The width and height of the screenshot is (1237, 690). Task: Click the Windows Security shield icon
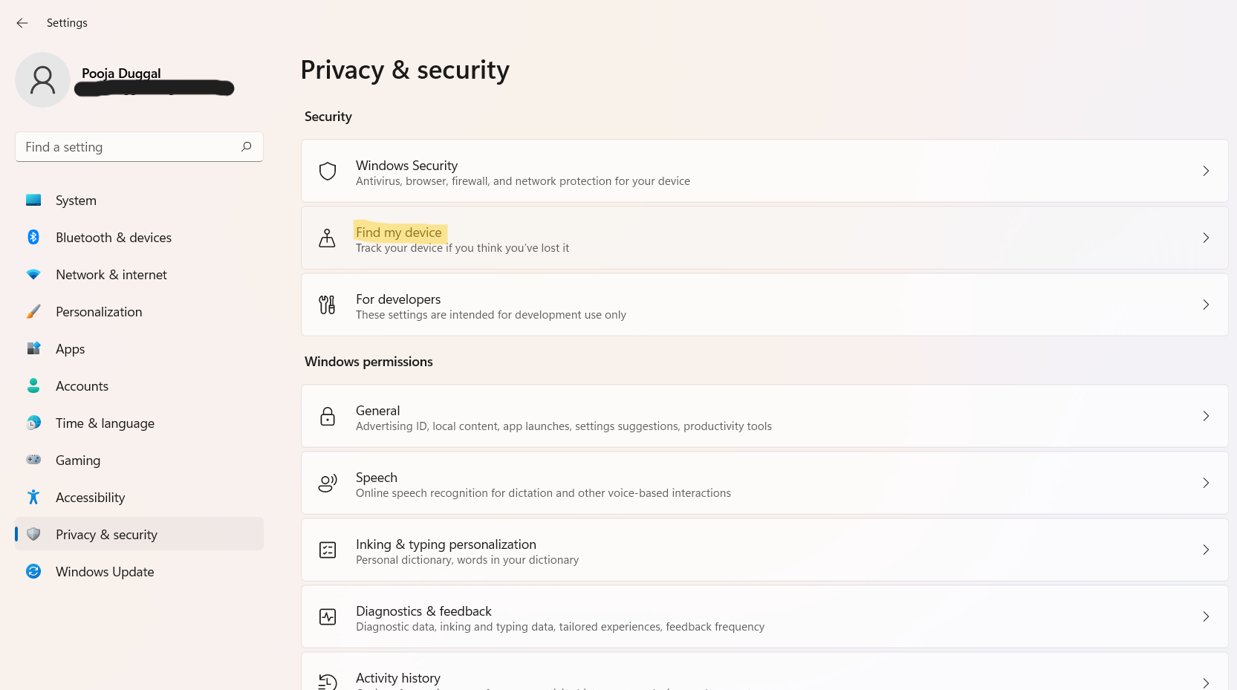(x=328, y=172)
